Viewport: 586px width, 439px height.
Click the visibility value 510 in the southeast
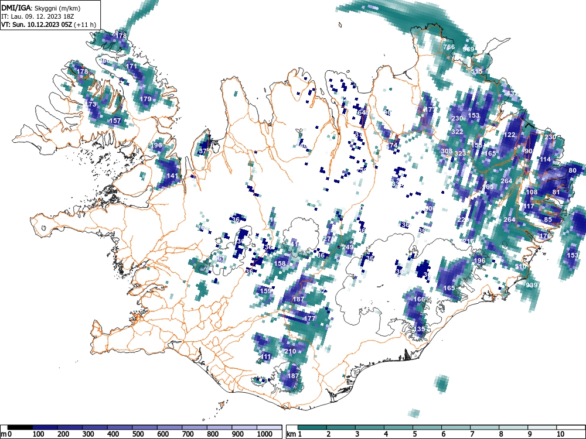520,266
